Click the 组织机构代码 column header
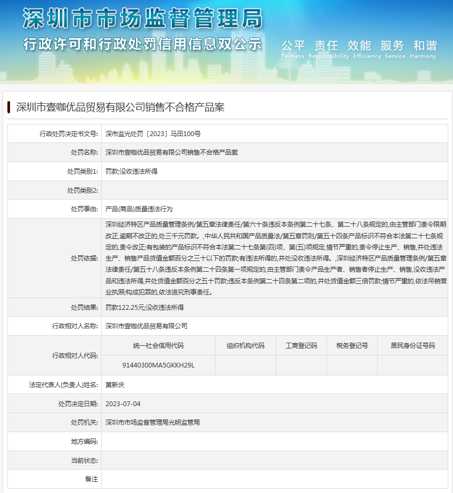Image resolution: width=453 pixels, height=493 pixels. pos(246,346)
